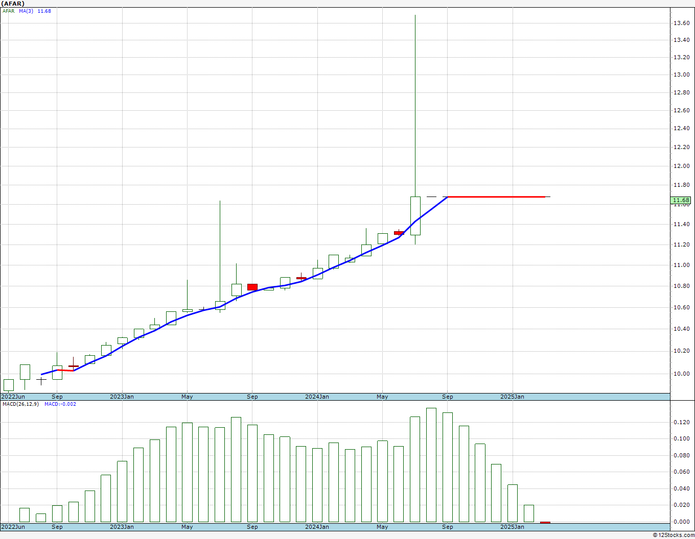Click the small red negative MACD histogram bar
Image resolution: width=695 pixels, height=539 pixels.
click(545, 523)
